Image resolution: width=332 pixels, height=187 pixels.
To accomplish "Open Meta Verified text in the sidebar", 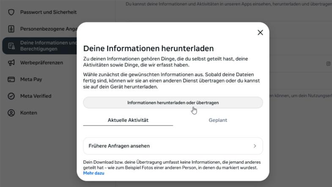I will (x=36, y=96).
